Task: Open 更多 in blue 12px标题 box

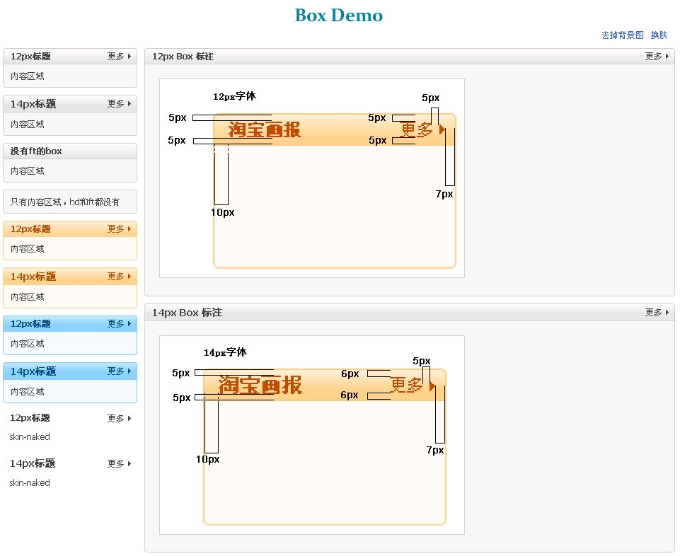Action: click(x=120, y=323)
